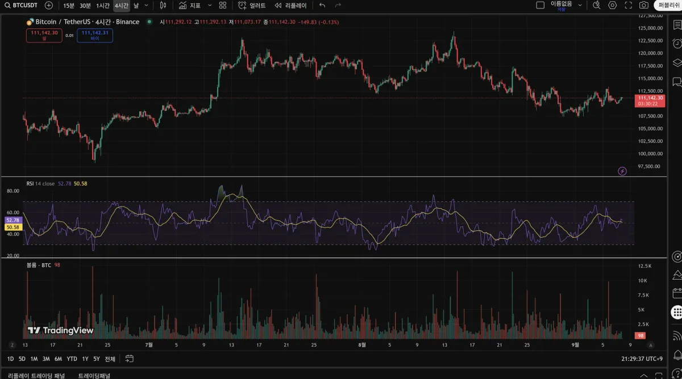The width and height of the screenshot is (682, 379).
Task: Select the 15분 timeframe
Action: coord(68,5)
